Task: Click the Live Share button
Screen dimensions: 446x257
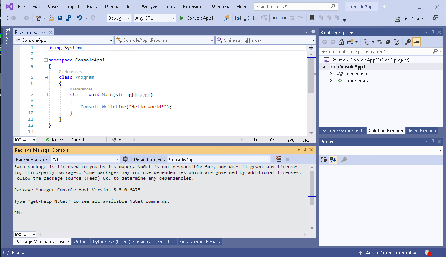Action: click(409, 18)
